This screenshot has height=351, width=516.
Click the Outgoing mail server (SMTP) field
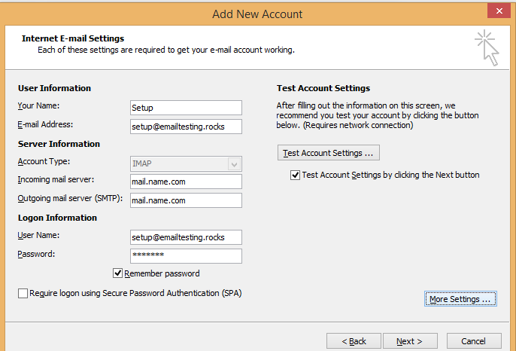coord(186,200)
